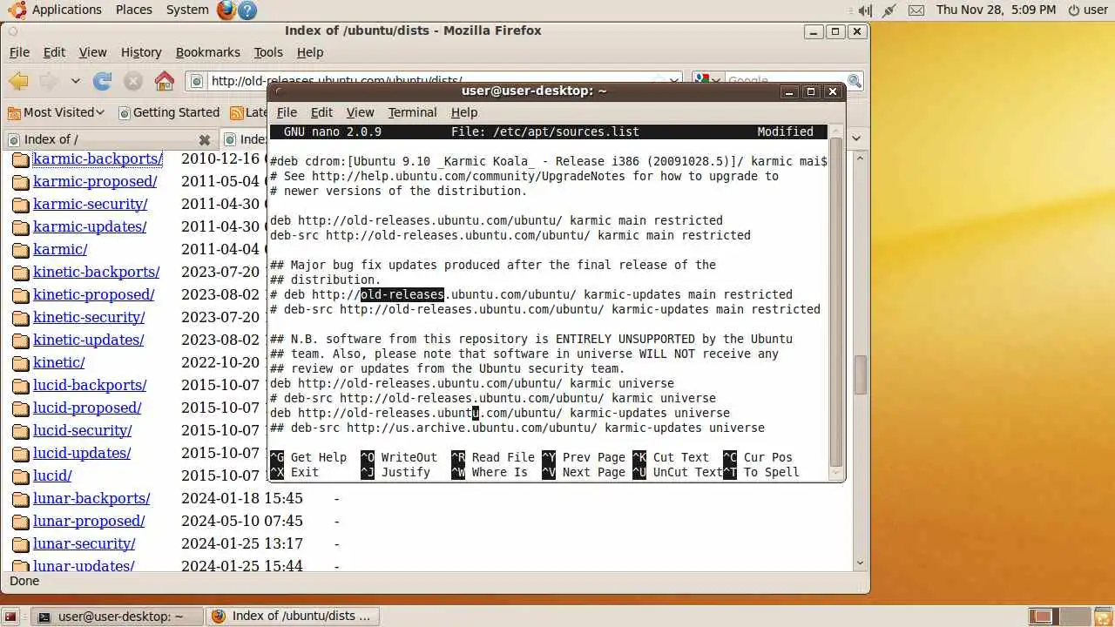Click the volume speaker icon in panel
1115x627 pixels.
(x=864, y=10)
